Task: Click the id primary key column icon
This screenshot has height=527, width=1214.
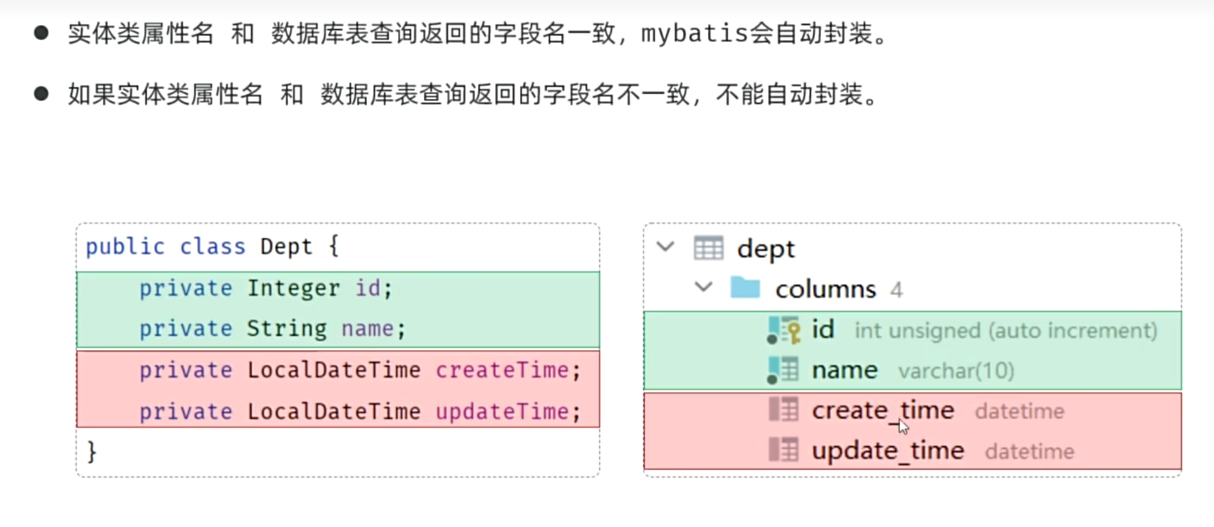Action: (783, 330)
